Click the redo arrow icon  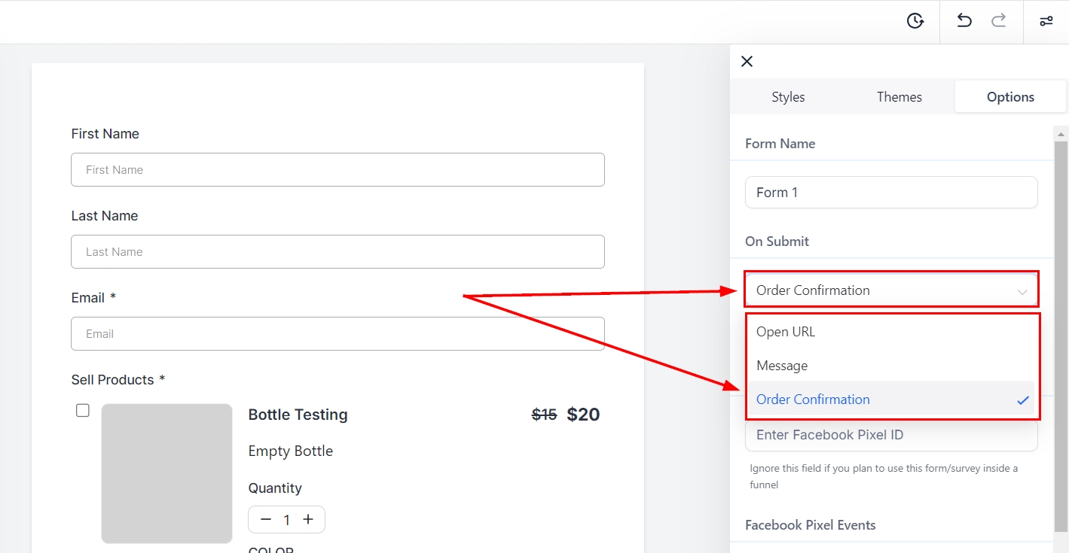[x=999, y=21]
